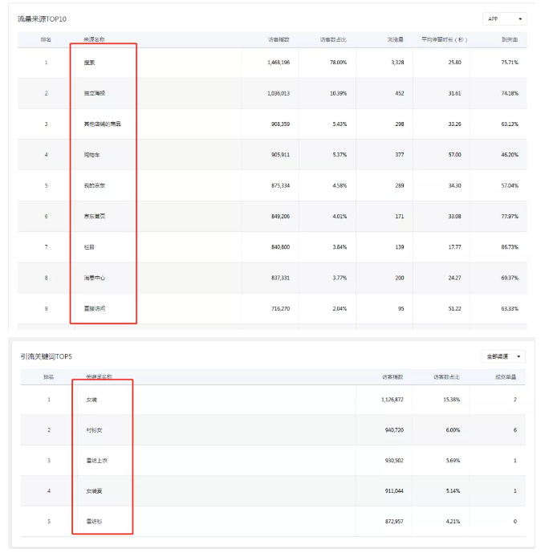Click the APP dropdown arrow icon
The height and width of the screenshot is (557, 553).
[x=521, y=18]
